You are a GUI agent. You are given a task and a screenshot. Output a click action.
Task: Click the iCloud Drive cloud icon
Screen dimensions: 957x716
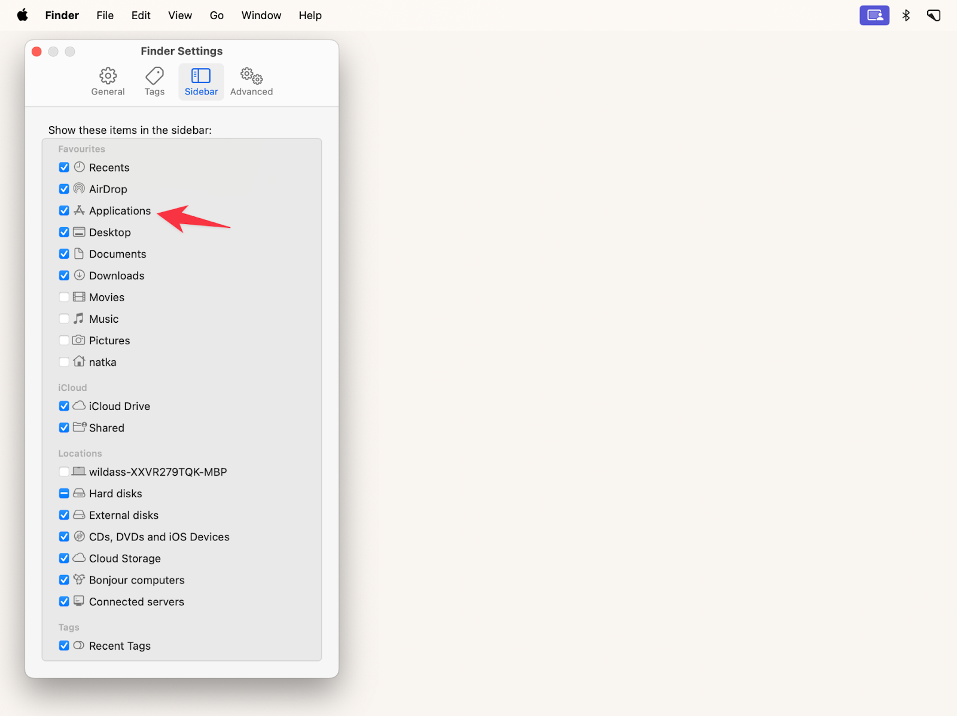click(x=79, y=406)
